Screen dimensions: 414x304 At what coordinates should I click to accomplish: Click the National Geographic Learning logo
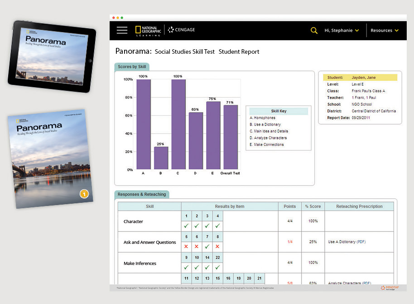pyautogui.click(x=148, y=30)
